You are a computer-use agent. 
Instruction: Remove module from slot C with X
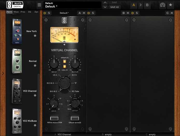[172, 13]
